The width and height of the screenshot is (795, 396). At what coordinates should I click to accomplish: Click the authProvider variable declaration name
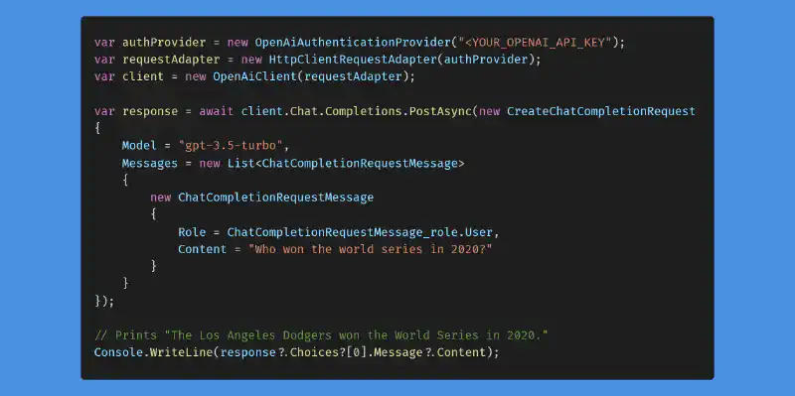pyautogui.click(x=164, y=43)
